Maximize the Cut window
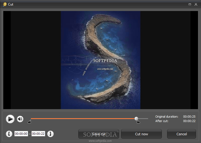This screenshot has width=201, height=143. point(190,4)
